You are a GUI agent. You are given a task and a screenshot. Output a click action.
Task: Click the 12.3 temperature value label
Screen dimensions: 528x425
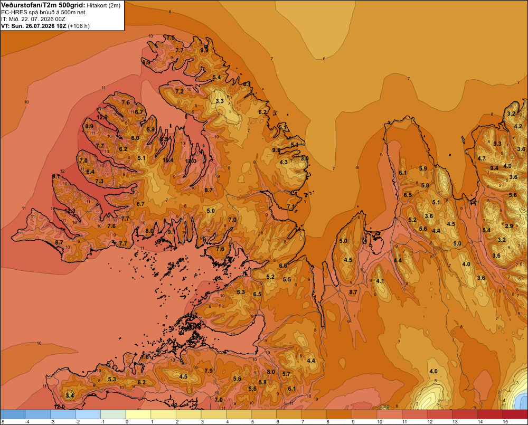click(70, 211)
